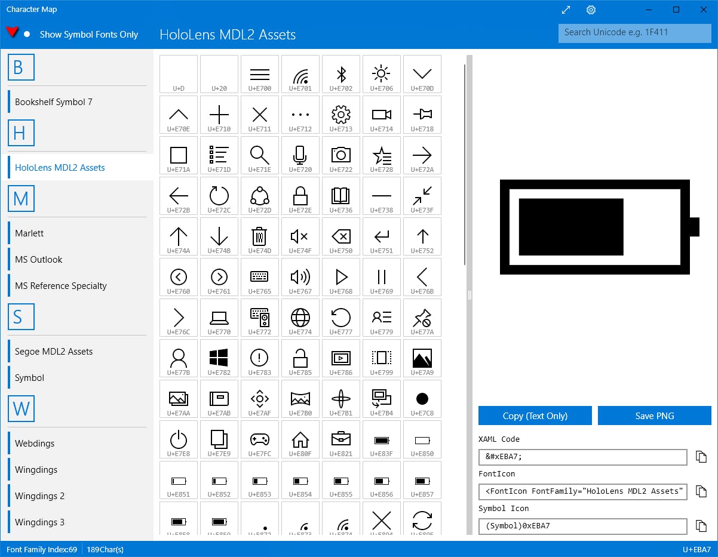718x557 pixels.
Task: Choose HoloLens MDL2 Assets font
Action: click(77, 167)
